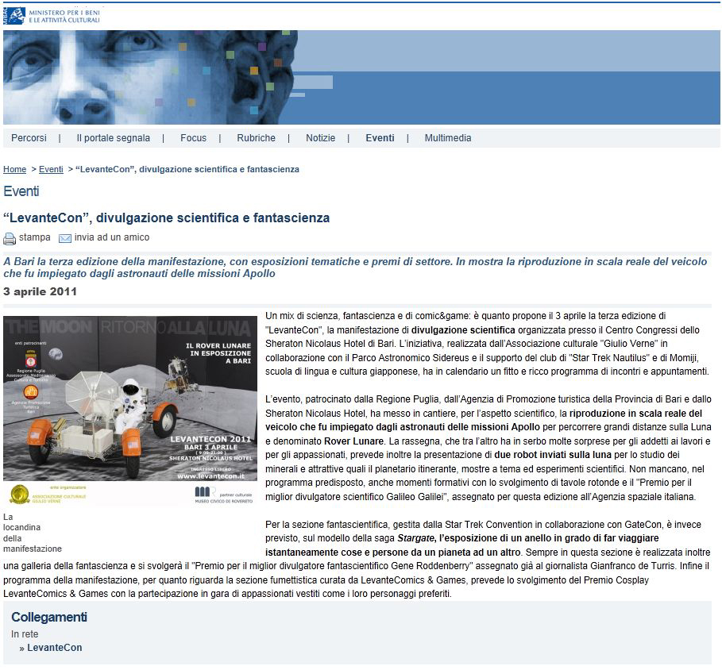
Task: Click bold text due robot inviati sulla luna
Action: tap(553, 455)
